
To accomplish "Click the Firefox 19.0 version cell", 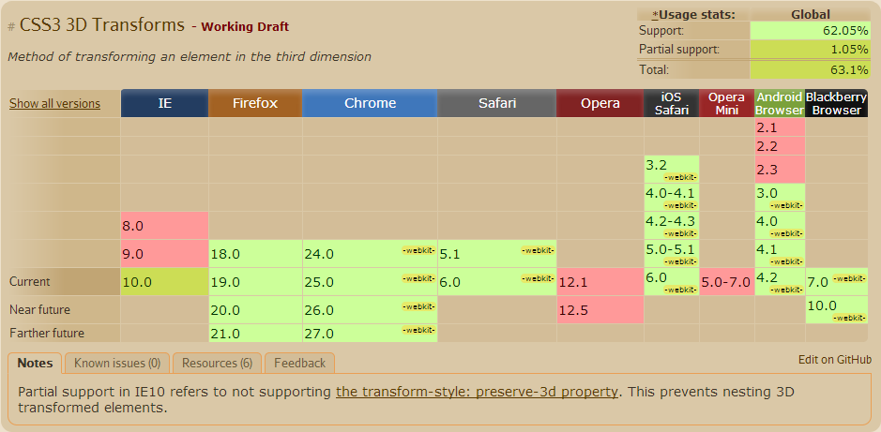I will (x=255, y=282).
